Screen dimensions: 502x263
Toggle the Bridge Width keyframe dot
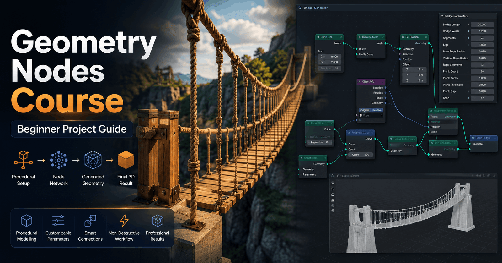click(x=468, y=31)
